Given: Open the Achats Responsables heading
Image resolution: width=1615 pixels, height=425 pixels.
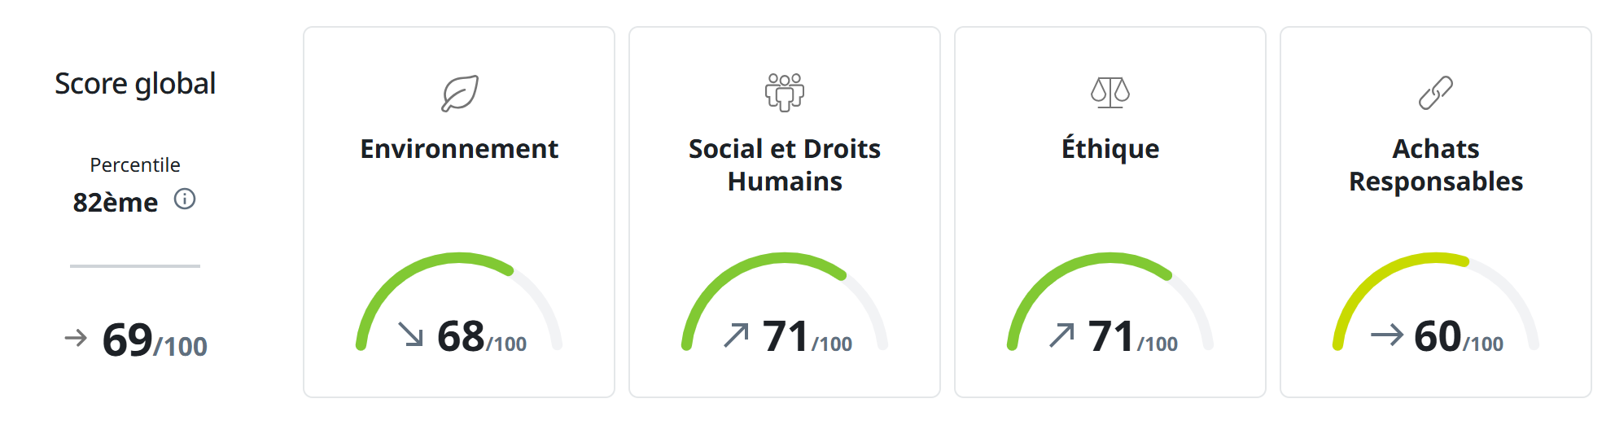Looking at the screenshot, I should pyautogui.click(x=1436, y=165).
